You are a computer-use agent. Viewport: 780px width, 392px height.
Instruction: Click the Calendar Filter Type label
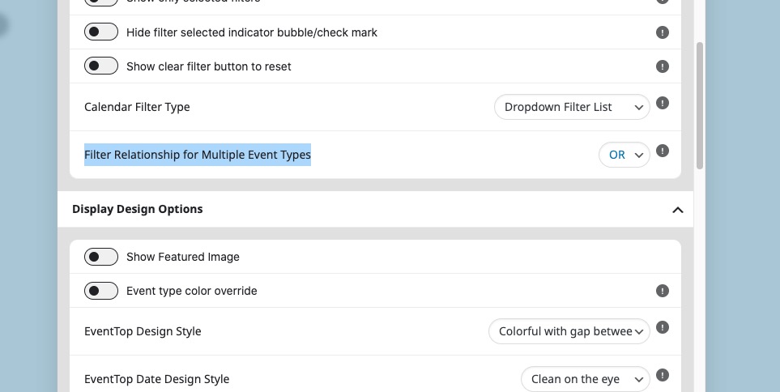coord(137,107)
